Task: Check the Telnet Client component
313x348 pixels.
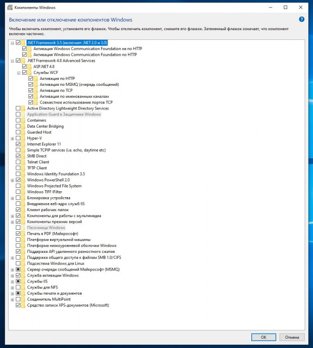Action: 18,162
